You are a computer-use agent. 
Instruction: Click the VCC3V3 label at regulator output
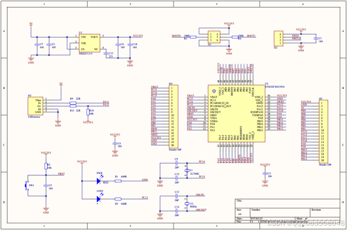point(138,36)
